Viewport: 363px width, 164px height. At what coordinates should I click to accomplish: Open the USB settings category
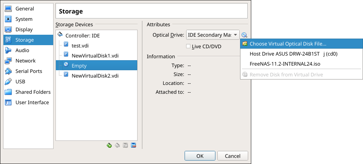point(20,82)
